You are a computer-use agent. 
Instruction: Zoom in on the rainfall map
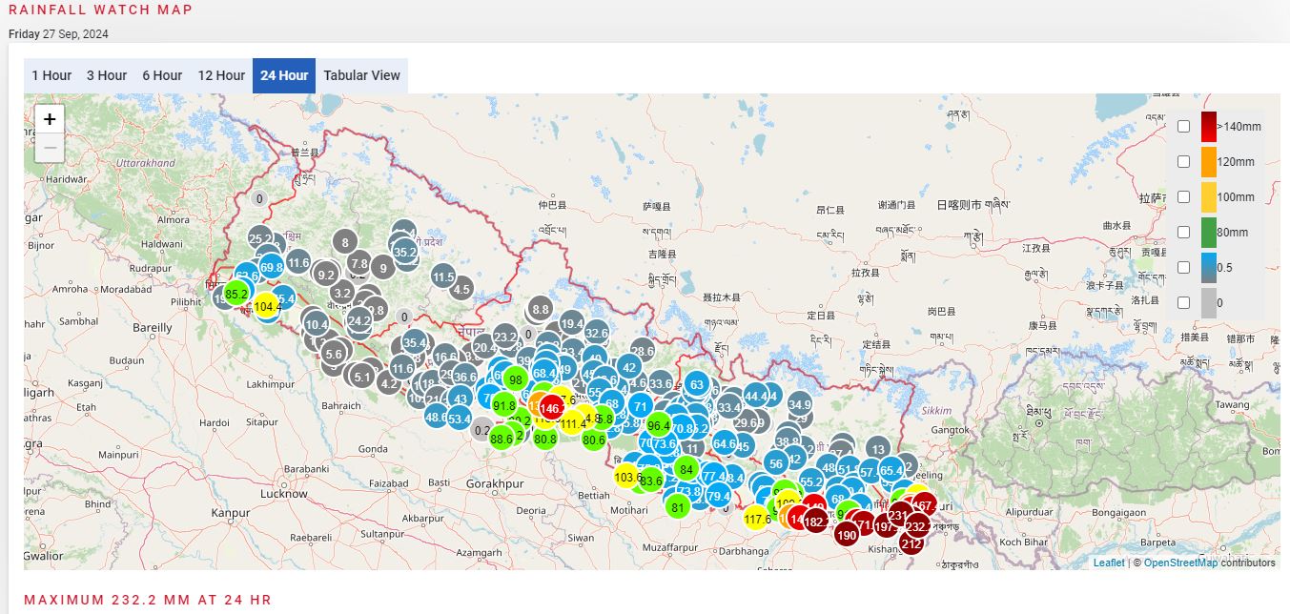tap(50, 120)
